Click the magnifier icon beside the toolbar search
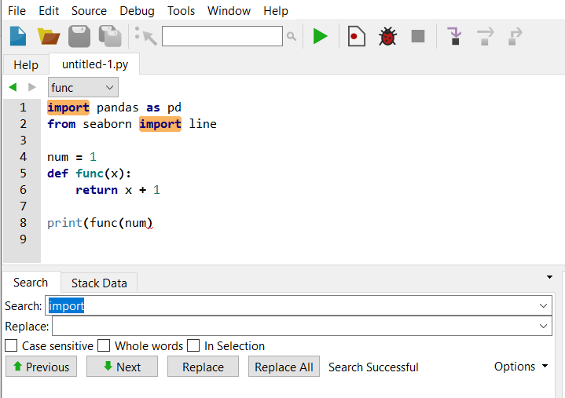This screenshot has height=398, width=565. tap(292, 36)
